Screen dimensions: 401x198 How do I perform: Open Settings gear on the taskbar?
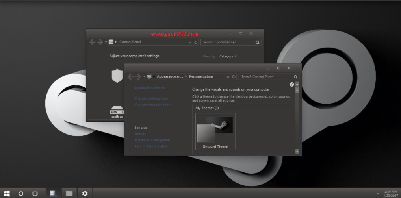click(x=85, y=193)
